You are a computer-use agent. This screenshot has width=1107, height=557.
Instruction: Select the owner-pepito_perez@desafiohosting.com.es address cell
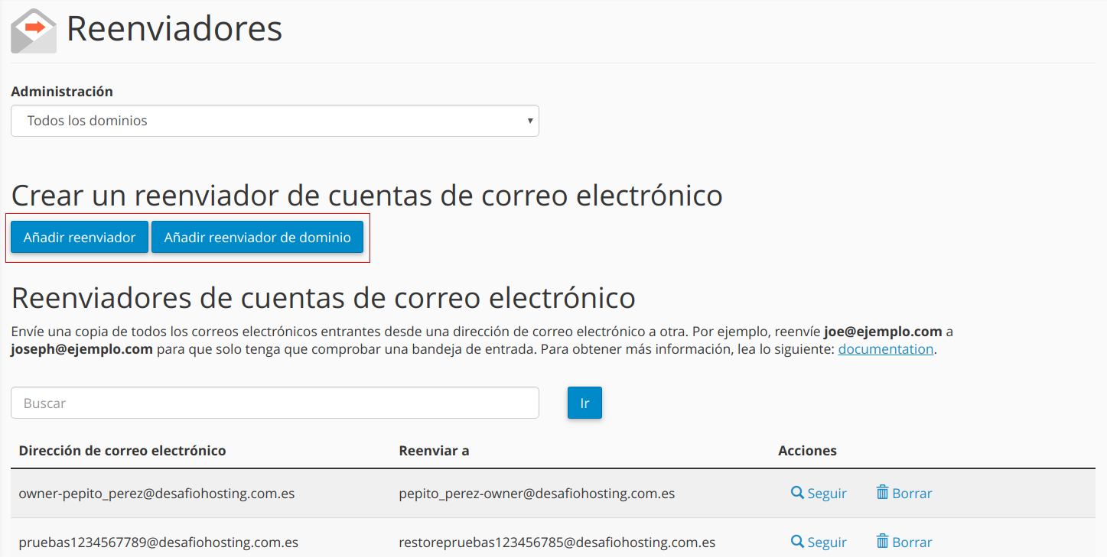157,494
